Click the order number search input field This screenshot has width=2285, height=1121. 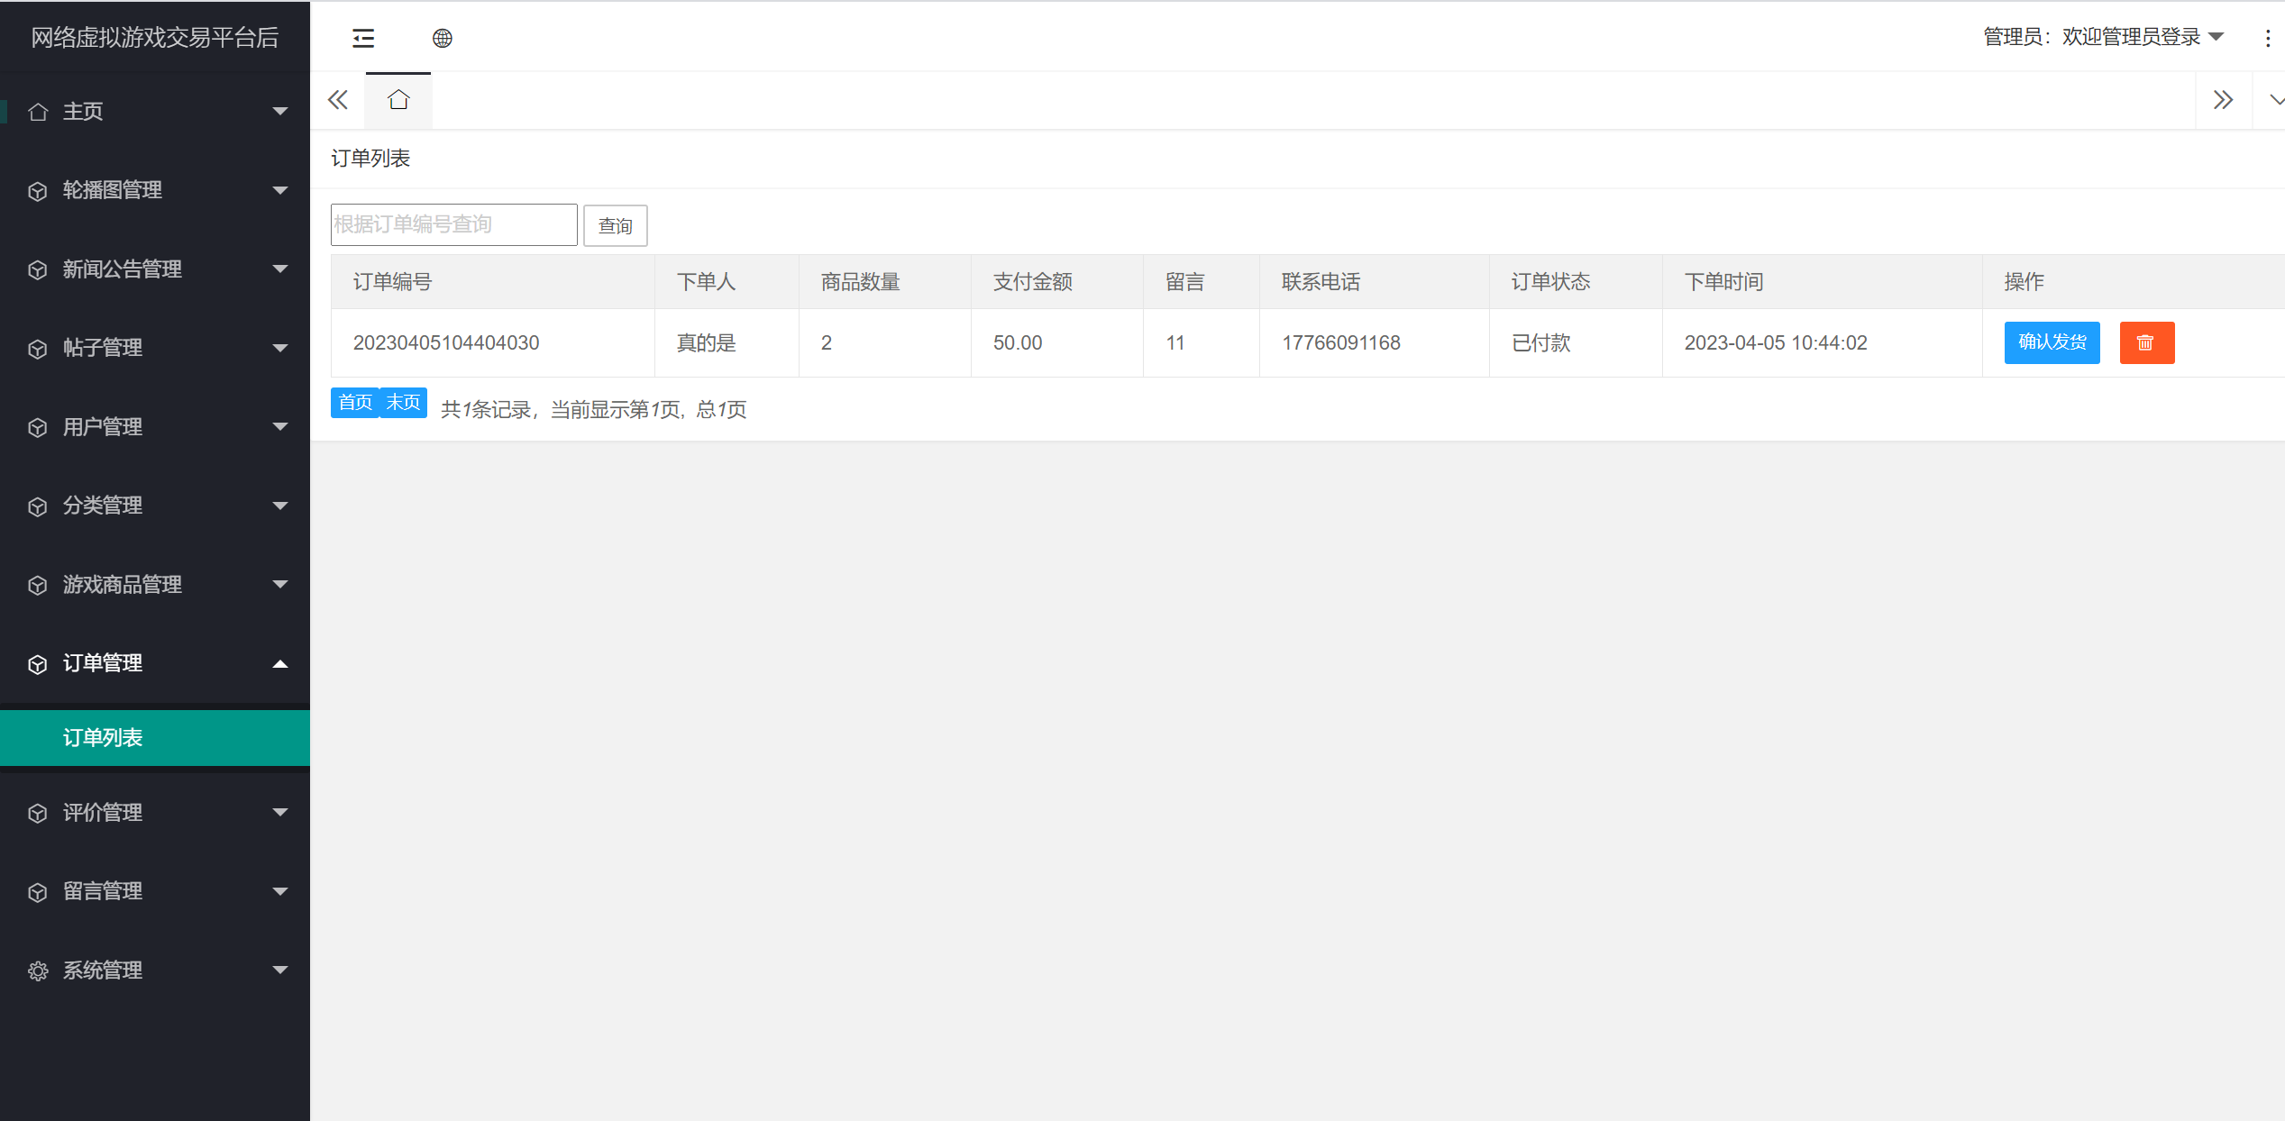pyautogui.click(x=453, y=224)
